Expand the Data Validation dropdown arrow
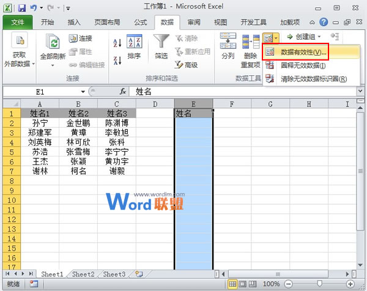Image resolution: width=367 pixels, height=291 pixels. click(276, 38)
